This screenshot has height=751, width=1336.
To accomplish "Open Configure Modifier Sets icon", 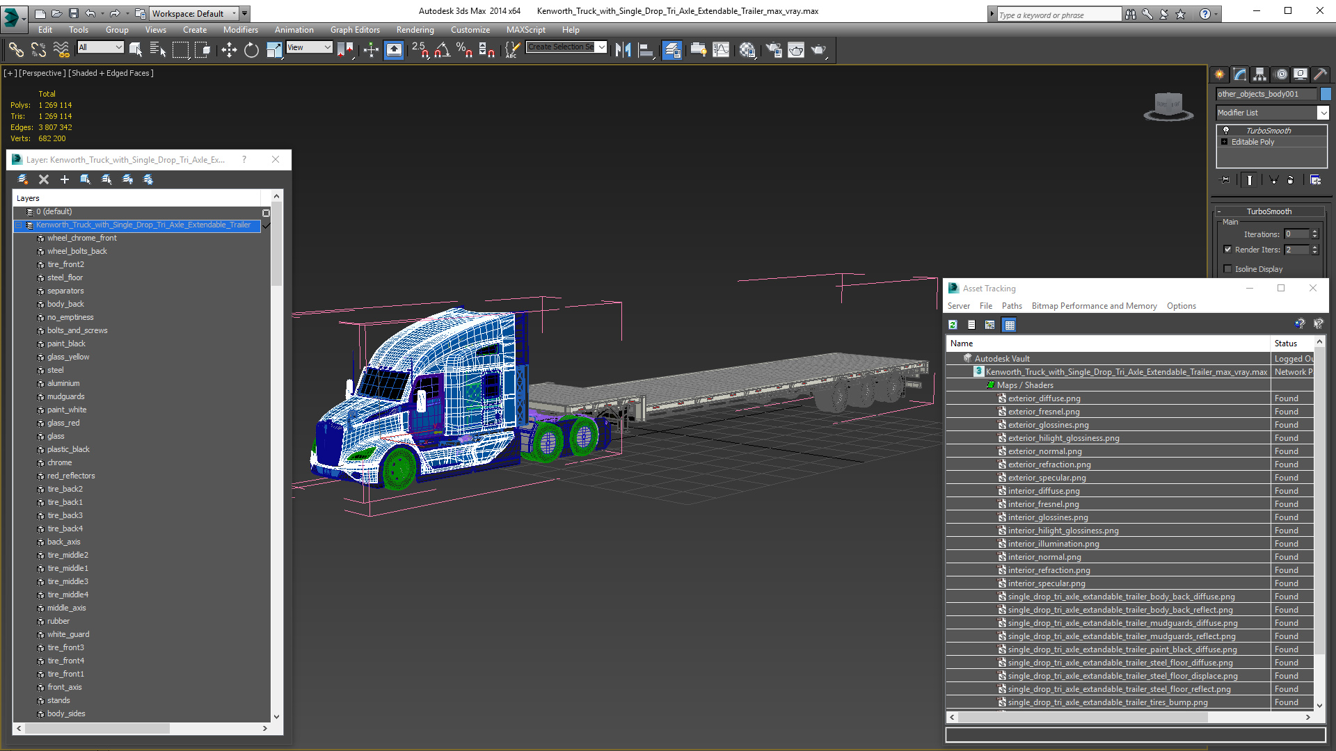I will click(x=1315, y=179).
